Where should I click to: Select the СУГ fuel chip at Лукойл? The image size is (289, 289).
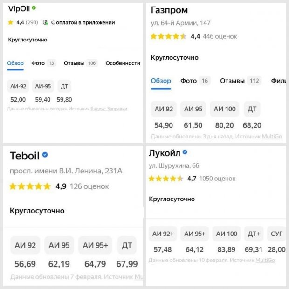[x=276, y=234]
